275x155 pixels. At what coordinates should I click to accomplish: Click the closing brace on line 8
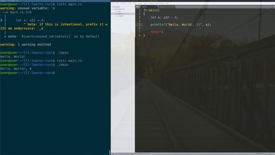[x=144, y=35]
